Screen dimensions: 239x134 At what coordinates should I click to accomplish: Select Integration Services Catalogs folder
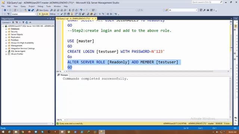23,48
